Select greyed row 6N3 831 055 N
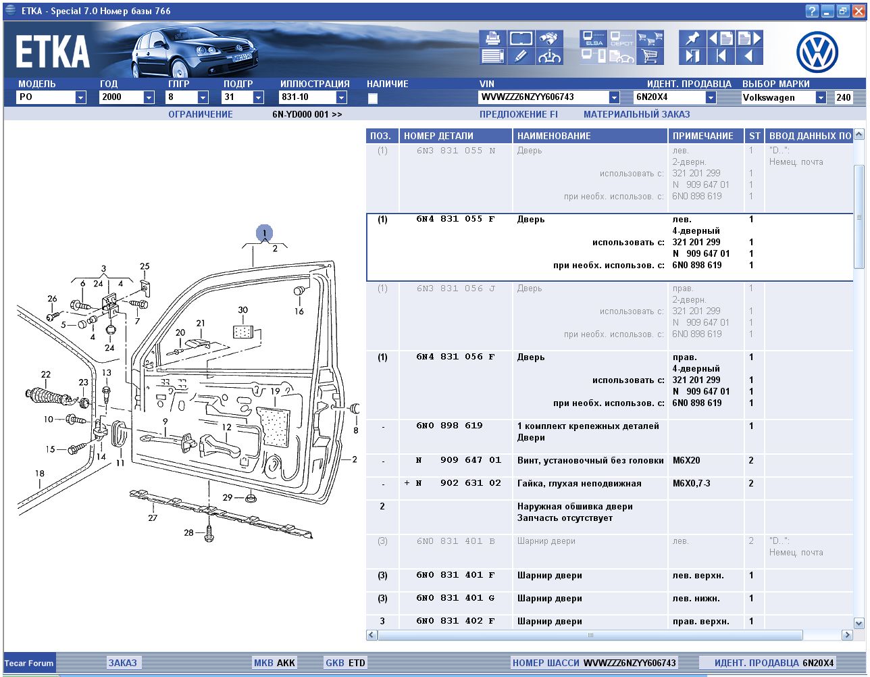The image size is (870, 677). [611, 178]
